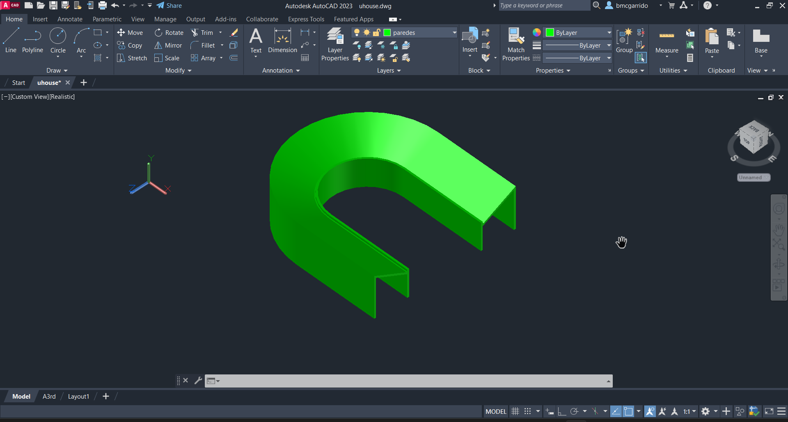Screen dimensions: 788x422
Task: Select the Circle tool
Action: 58,40
